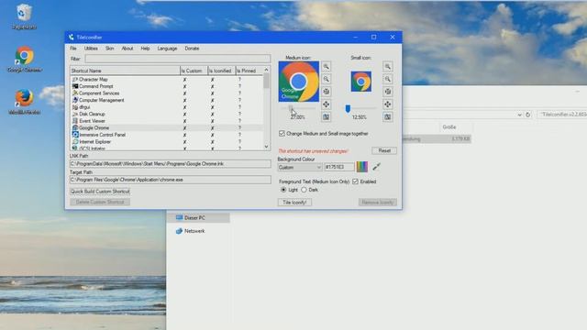The image size is (587, 330).
Task: Click Delete Custom Shortcut button
Action: click(x=100, y=202)
